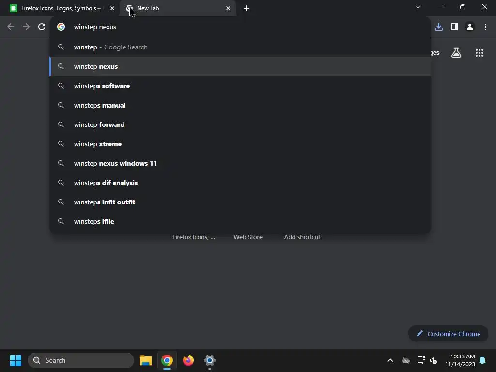
Task: Click the address bar text winstep nexus
Action: coord(95,27)
